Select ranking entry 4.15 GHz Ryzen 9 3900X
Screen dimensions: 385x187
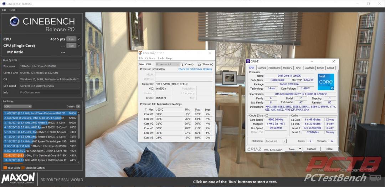[40, 132]
